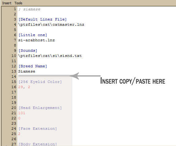The image size is (176, 146).
Task: Open the Insert menu
Action: 7,3
